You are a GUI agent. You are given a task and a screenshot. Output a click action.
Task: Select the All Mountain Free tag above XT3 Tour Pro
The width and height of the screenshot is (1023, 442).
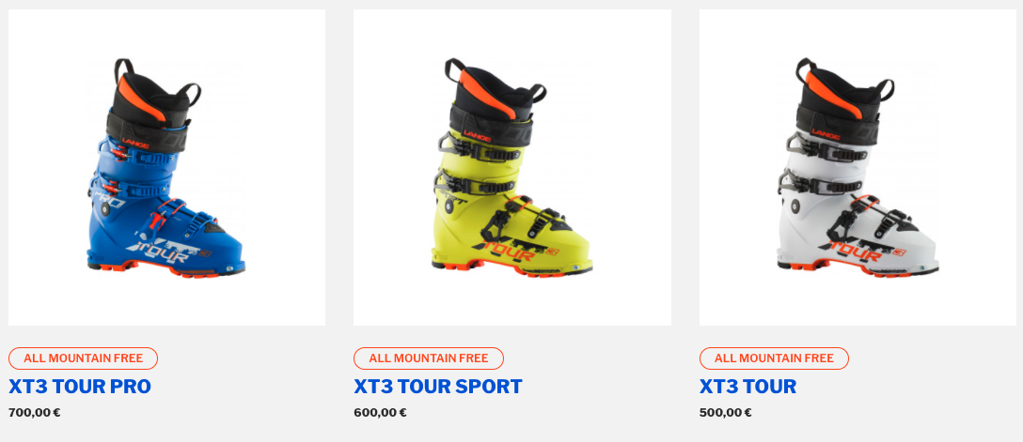83,358
